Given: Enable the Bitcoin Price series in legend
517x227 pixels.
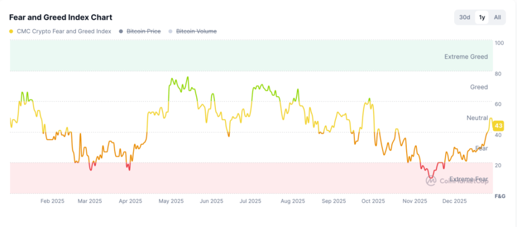Looking at the screenshot, I should coord(143,31).
